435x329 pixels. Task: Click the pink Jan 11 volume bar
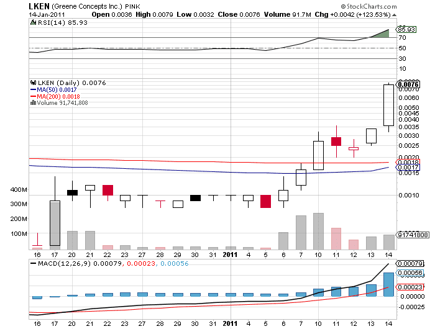(336, 238)
